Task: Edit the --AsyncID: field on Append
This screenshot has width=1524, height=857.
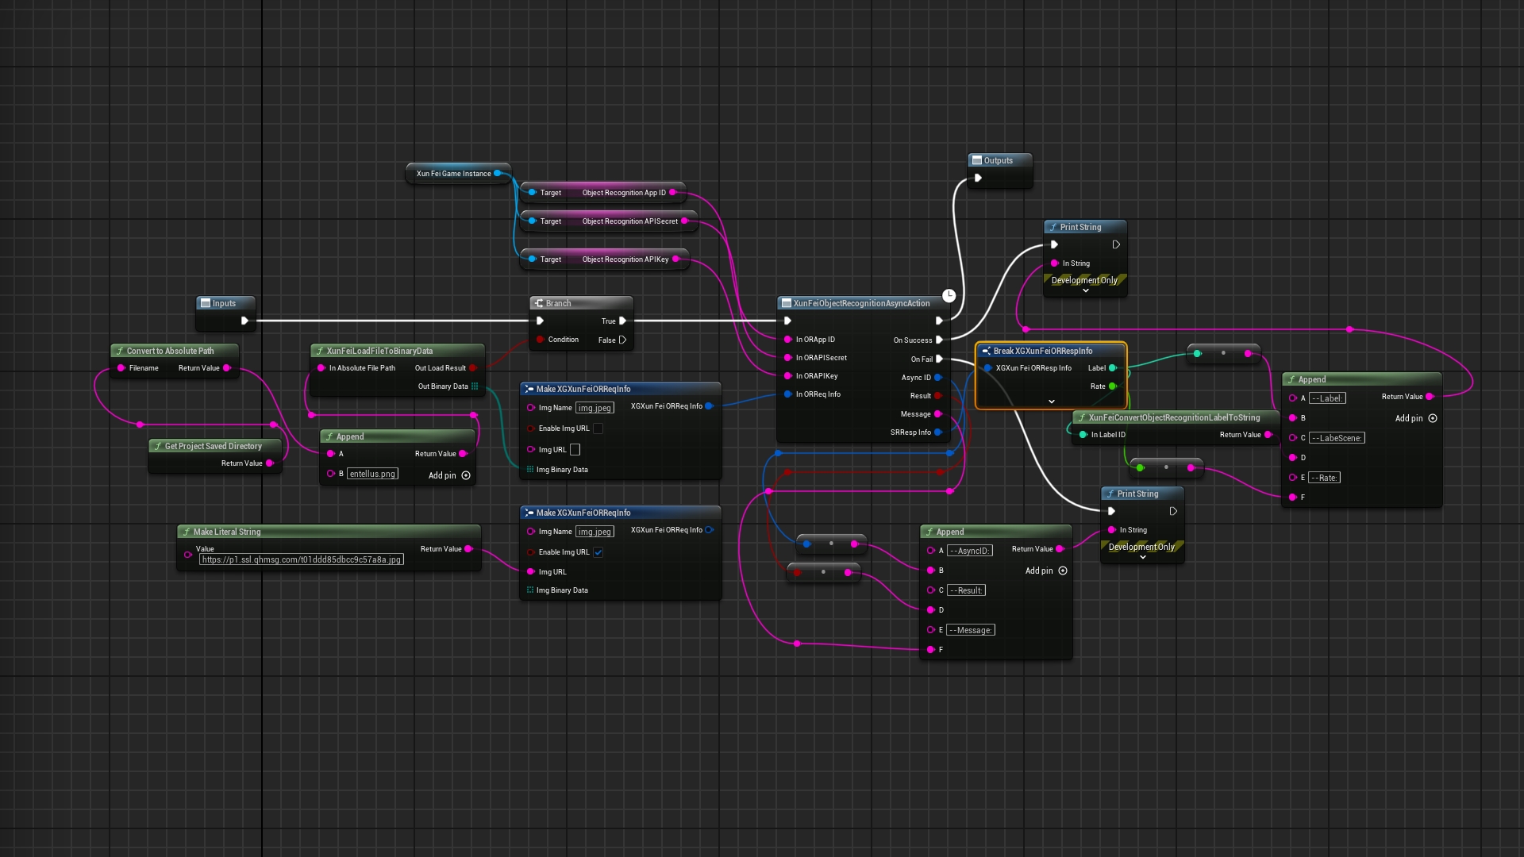Action: point(969,551)
